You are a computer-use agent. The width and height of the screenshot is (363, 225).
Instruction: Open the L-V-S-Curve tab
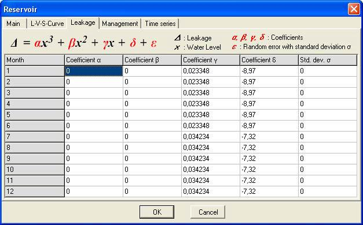pyautogui.click(x=47, y=24)
